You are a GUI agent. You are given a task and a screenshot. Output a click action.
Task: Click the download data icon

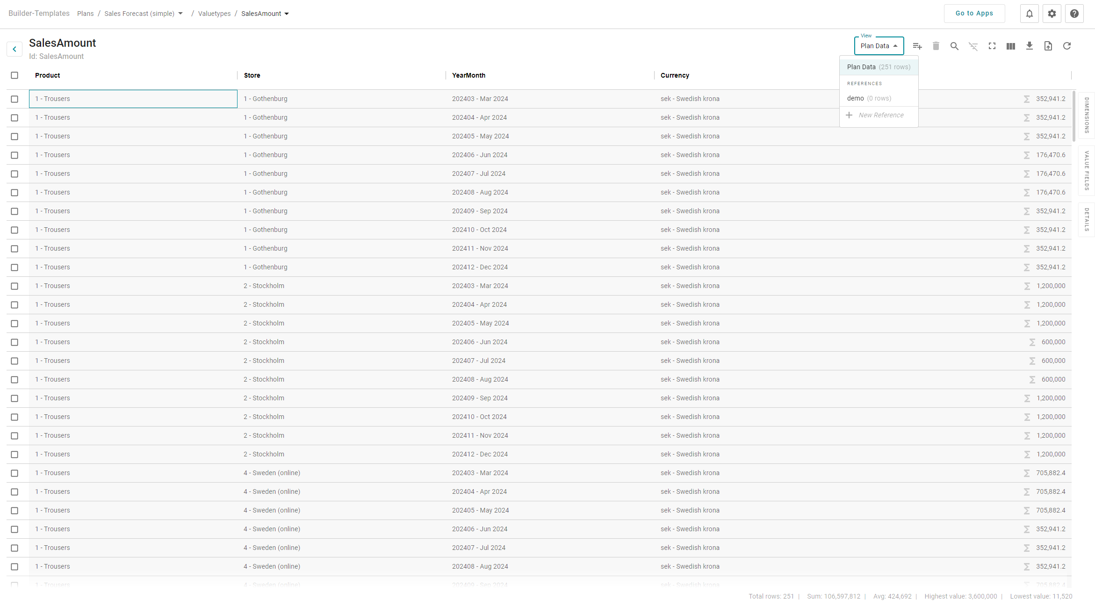1029,46
